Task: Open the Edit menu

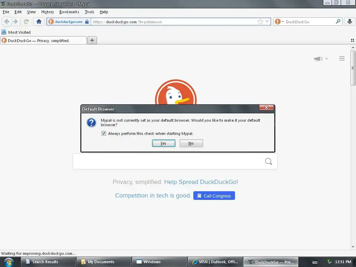Action: 18,12
